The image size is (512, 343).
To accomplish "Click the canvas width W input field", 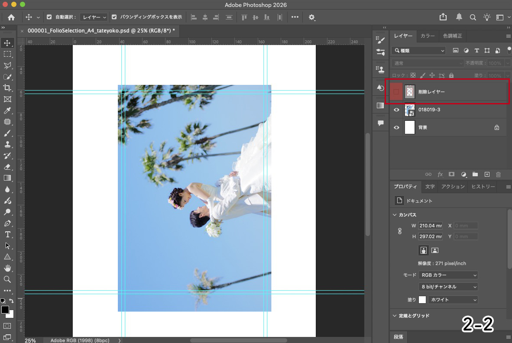I will point(430,226).
